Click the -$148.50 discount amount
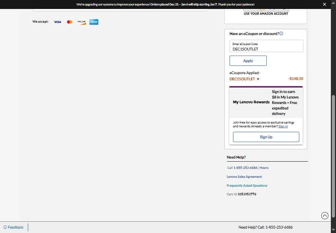This screenshot has width=336, height=233. [296, 79]
